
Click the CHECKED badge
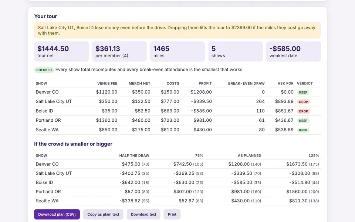pyautogui.click(x=44, y=70)
